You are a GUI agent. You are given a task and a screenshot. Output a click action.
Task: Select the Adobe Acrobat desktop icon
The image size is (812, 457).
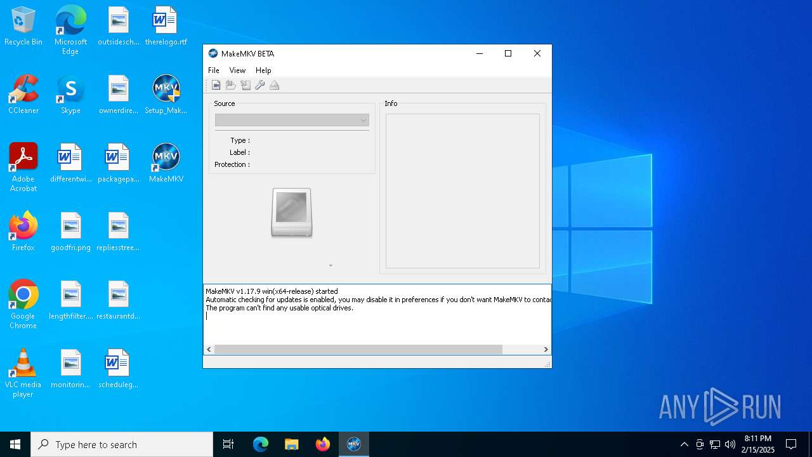23,167
